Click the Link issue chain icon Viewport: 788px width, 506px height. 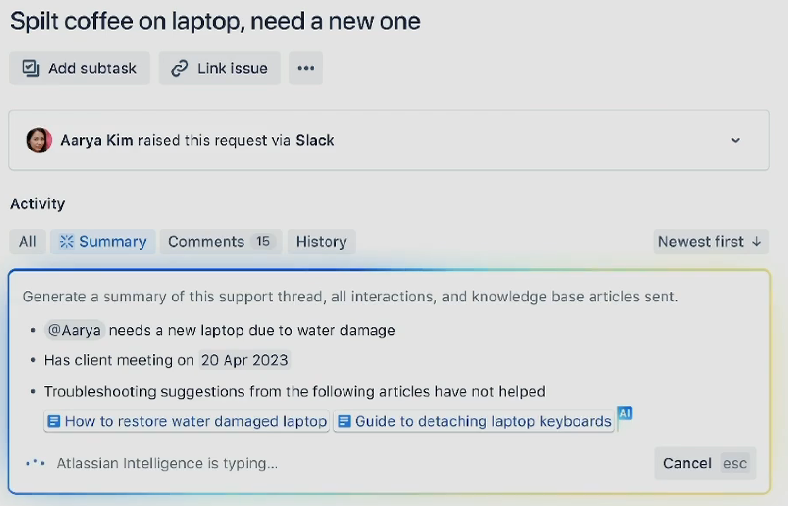[x=180, y=68]
